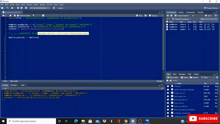Click the workspace panes grid icon

(x=54, y=8)
